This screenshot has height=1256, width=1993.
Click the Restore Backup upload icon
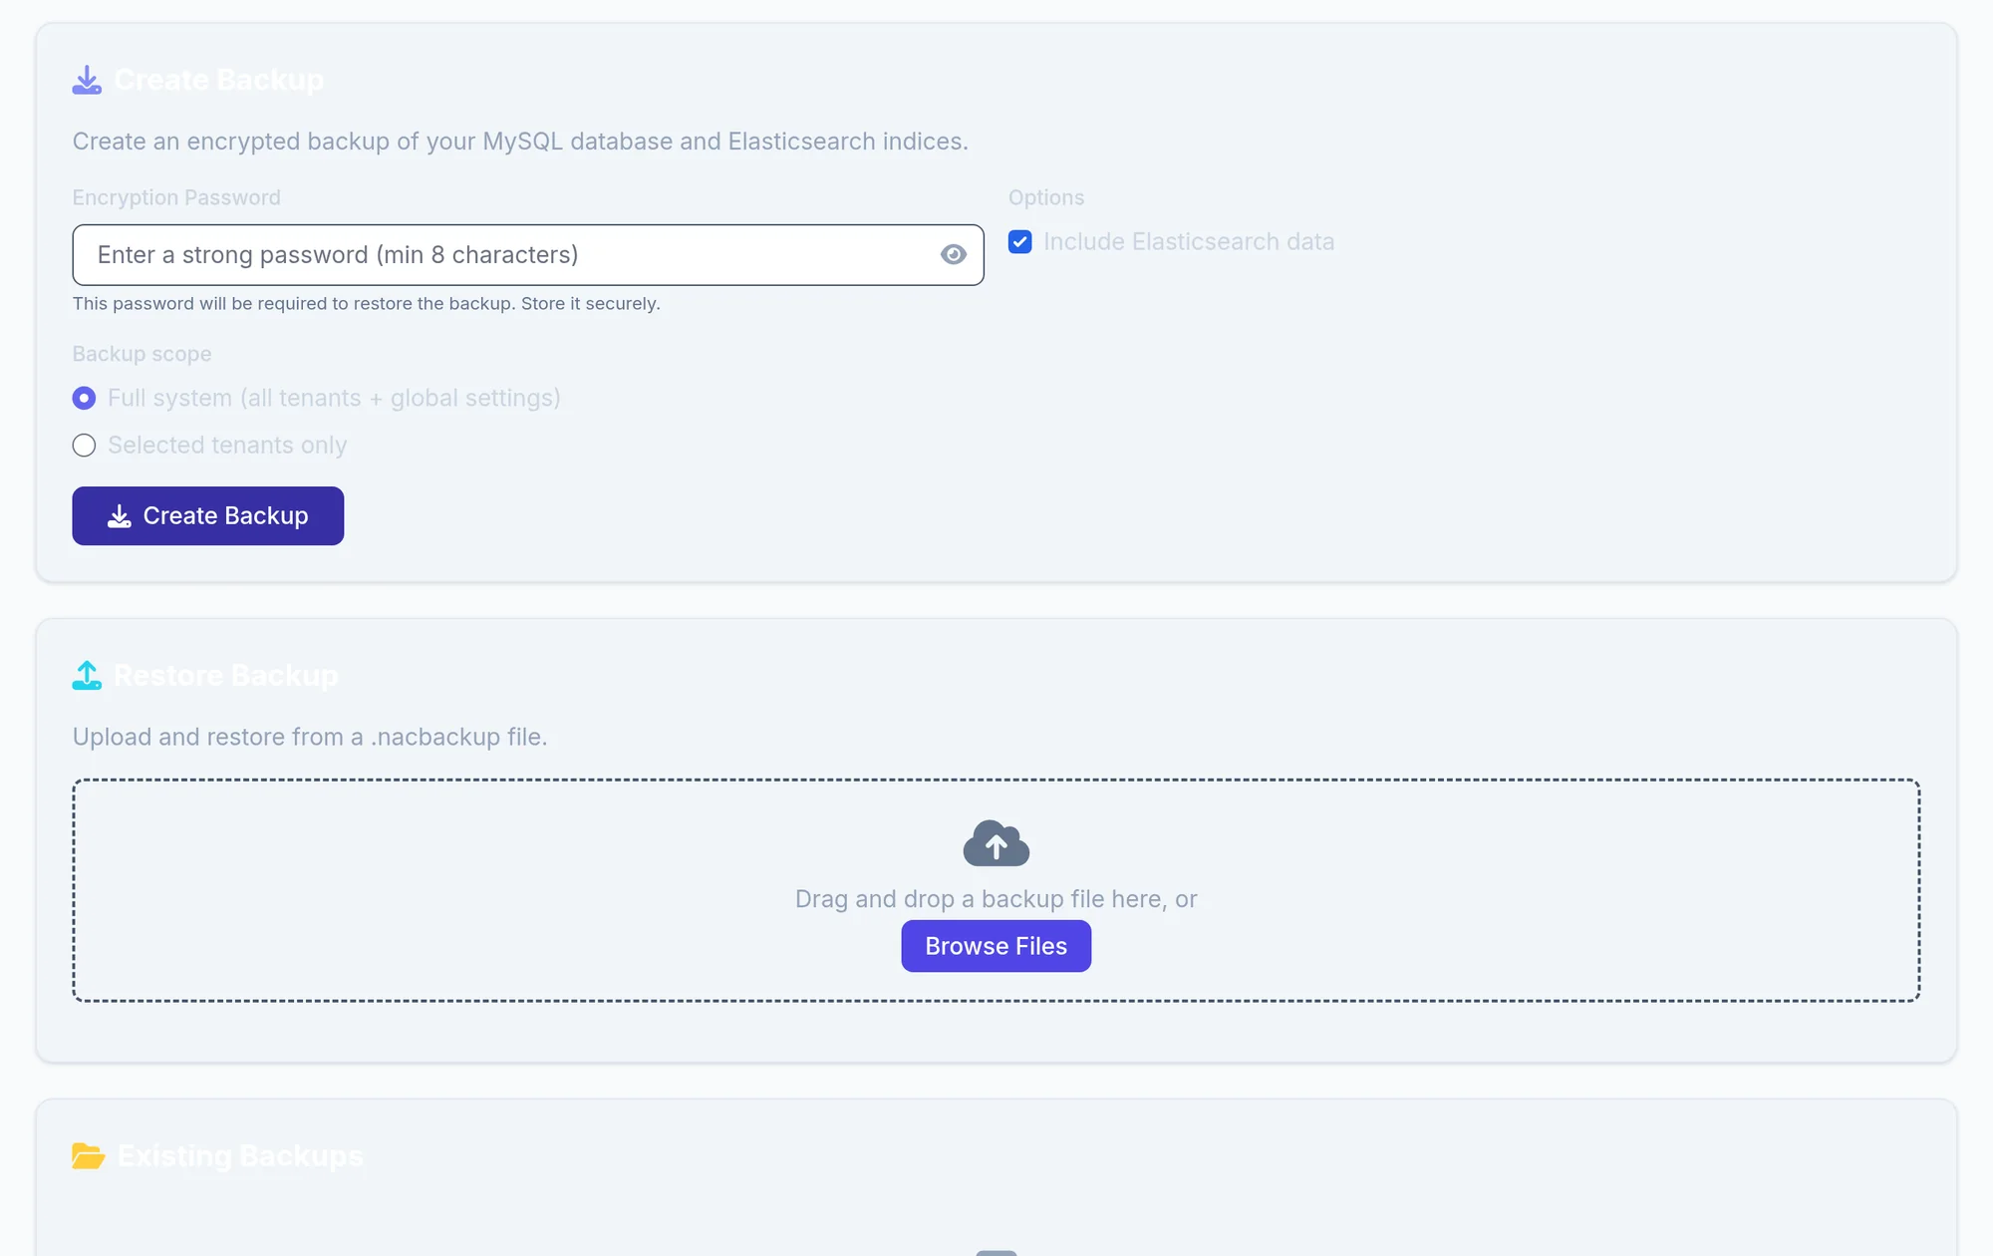87,675
